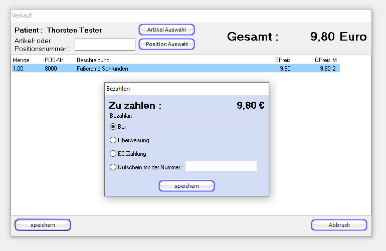The width and height of the screenshot is (386, 251).
Task: Choose Überweisung as payment method
Action: [113, 140]
